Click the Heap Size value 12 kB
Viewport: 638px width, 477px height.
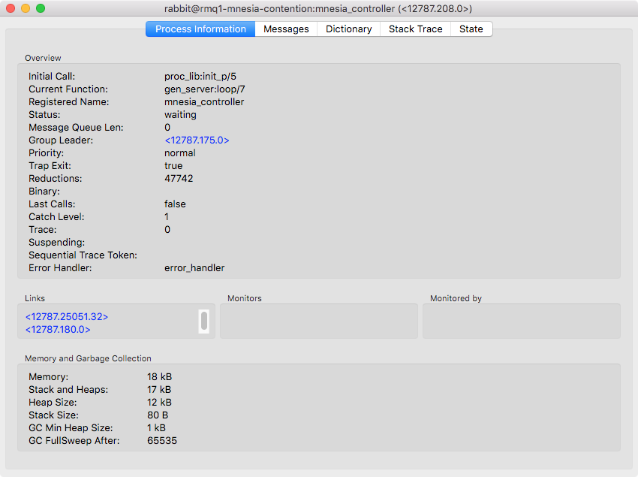click(x=159, y=402)
